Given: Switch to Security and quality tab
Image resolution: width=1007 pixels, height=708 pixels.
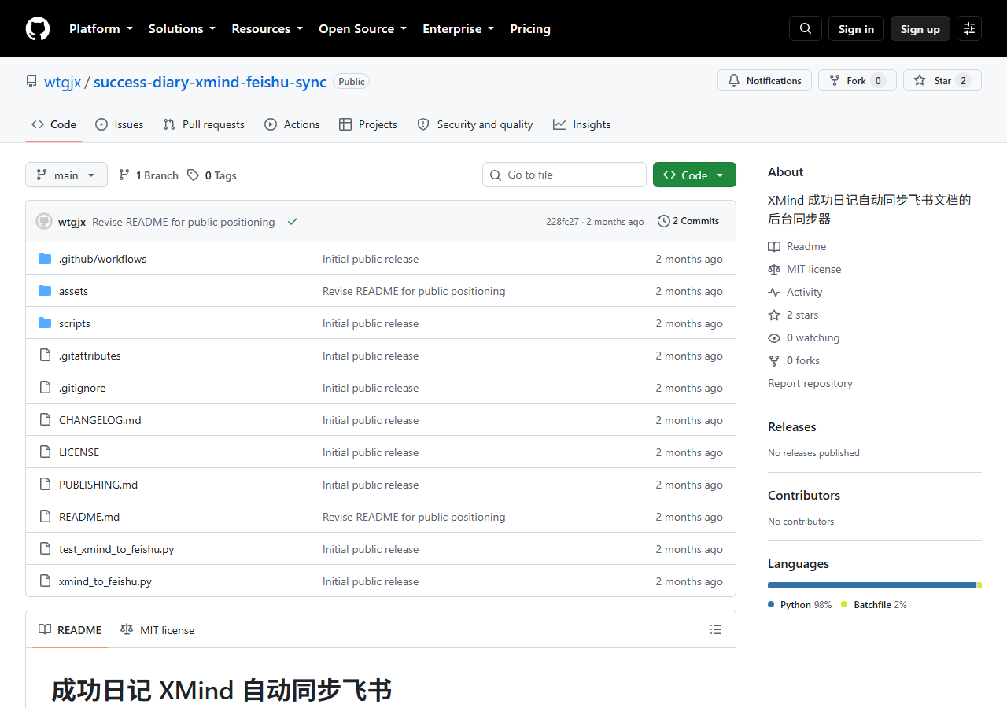Looking at the screenshot, I should click(x=475, y=124).
